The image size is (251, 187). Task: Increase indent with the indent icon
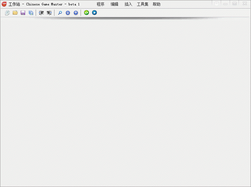pos(41,13)
